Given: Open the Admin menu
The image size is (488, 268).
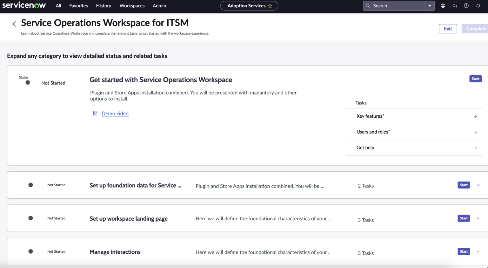Looking at the screenshot, I should 159,6.
